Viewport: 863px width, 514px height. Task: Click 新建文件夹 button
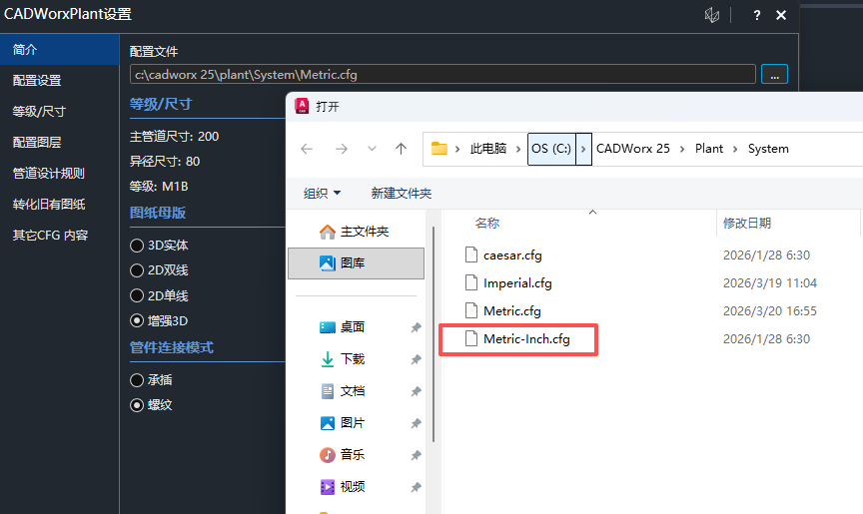[x=402, y=193]
